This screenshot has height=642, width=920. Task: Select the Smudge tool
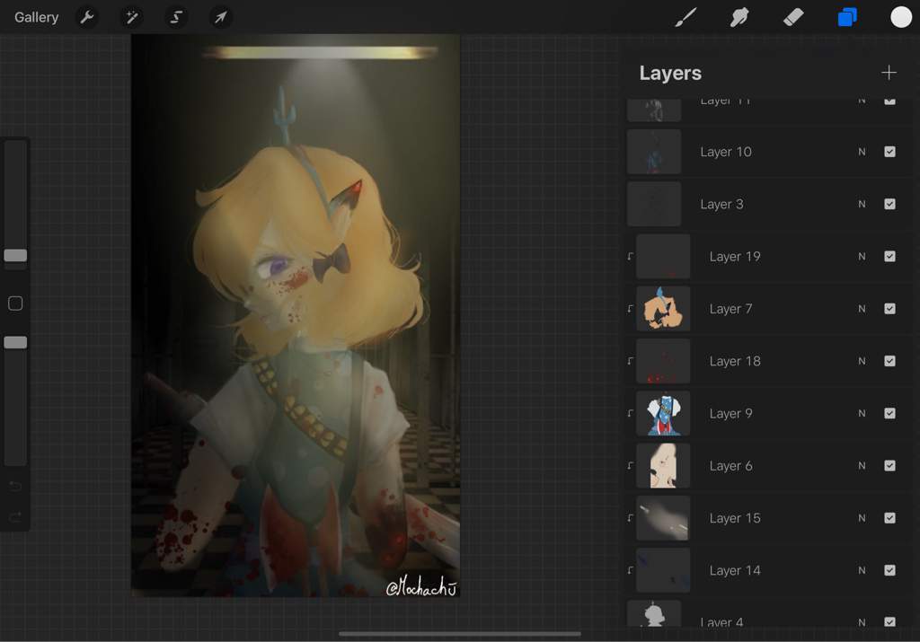tap(739, 18)
